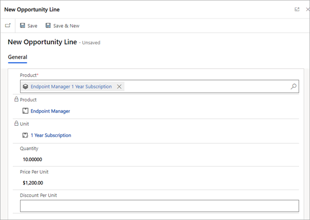The image size is (310, 220).
Task: Close the New Opportunity Line dialog
Action: [x=307, y=9]
